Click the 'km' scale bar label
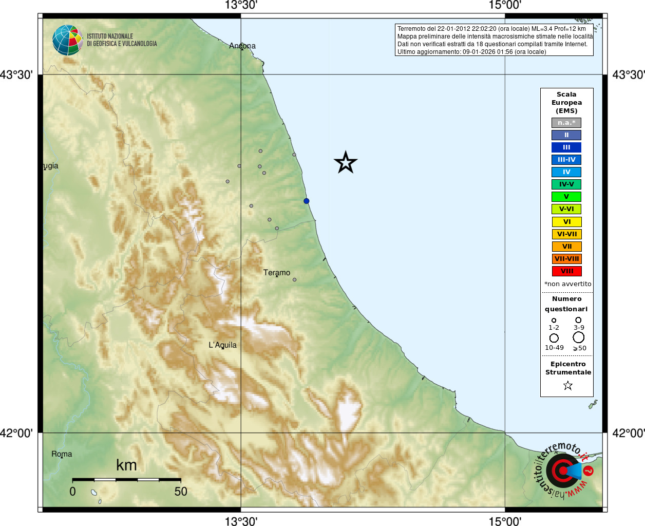Screen dimensions: 645x526 tap(126, 465)
